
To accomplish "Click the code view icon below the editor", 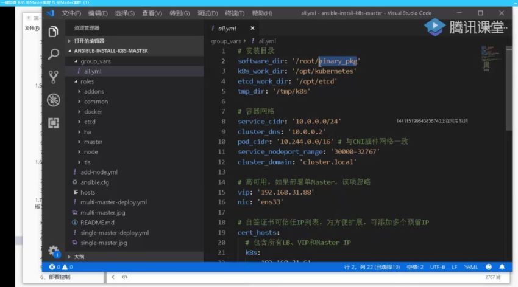I will pyautogui.click(x=124, y=277).
